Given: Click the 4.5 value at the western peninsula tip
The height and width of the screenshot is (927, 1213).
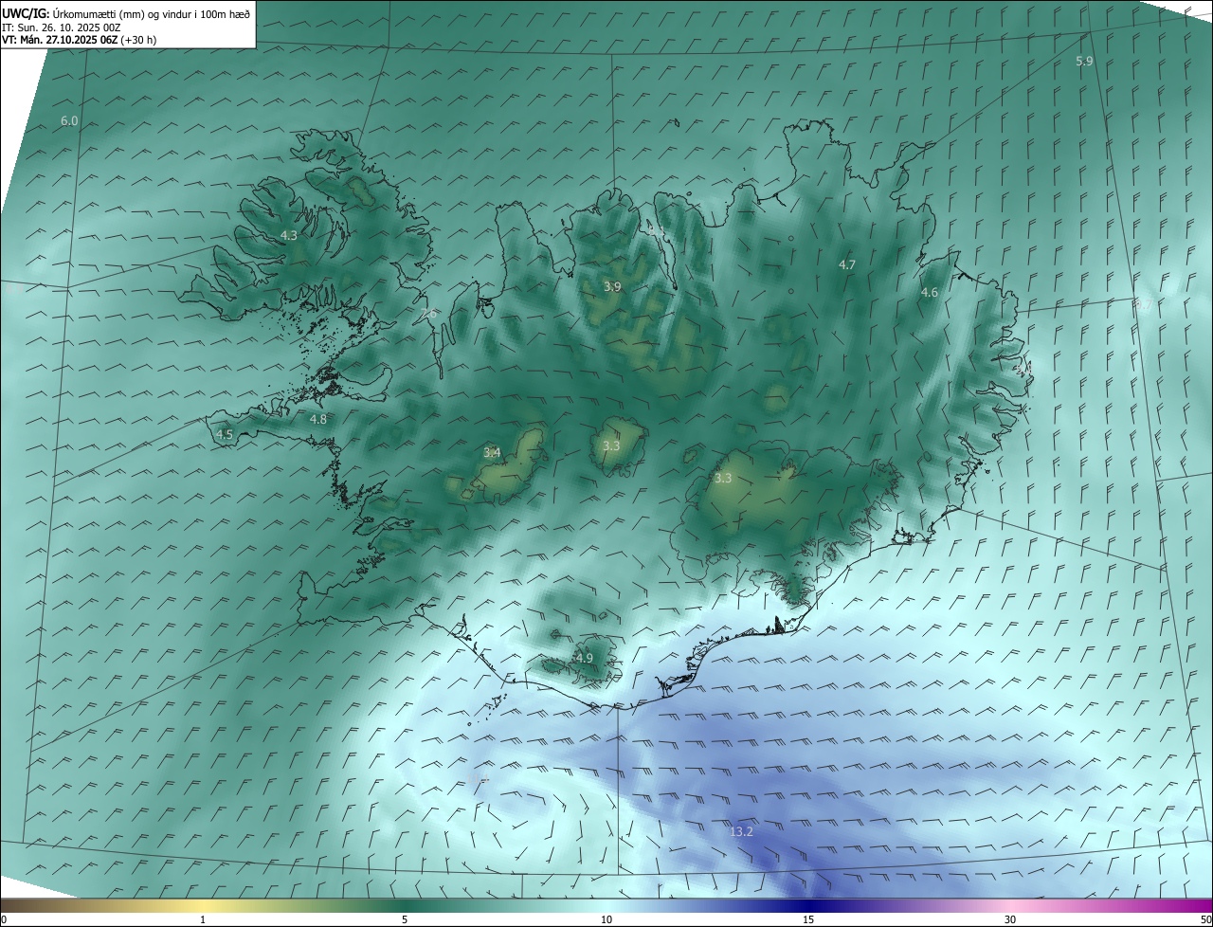Looking at the screenshot, I should coord(225,435).
